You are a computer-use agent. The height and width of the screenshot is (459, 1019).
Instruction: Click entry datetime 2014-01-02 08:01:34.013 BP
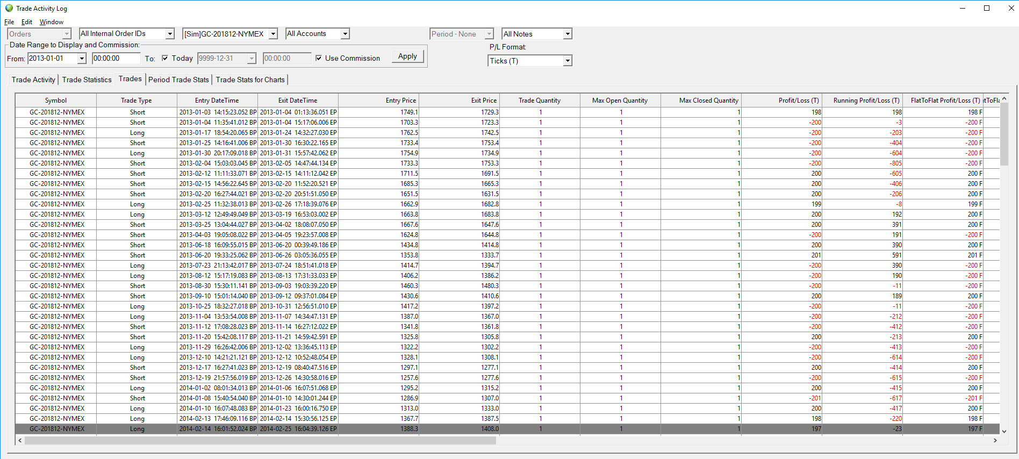click(217, 388)
